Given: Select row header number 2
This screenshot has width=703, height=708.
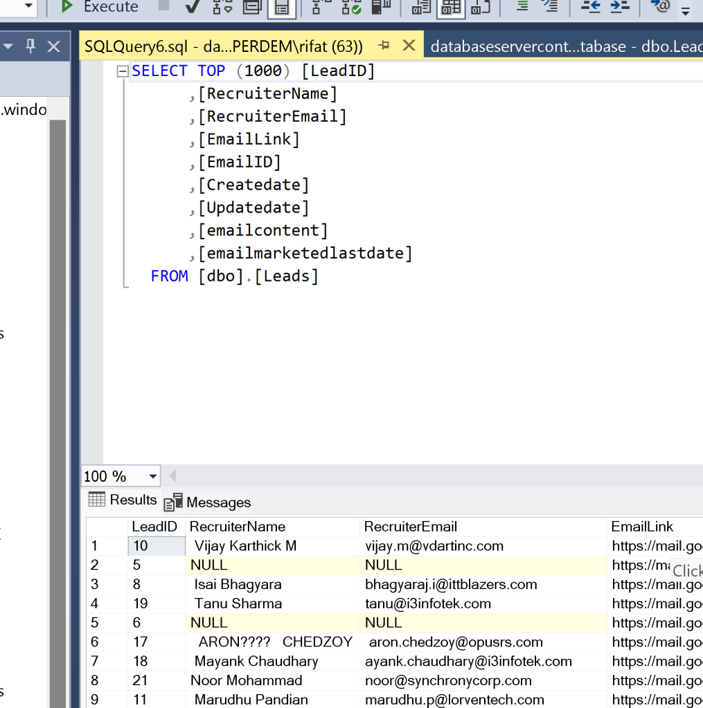Looking at the screenshot, I should point(107,565).
